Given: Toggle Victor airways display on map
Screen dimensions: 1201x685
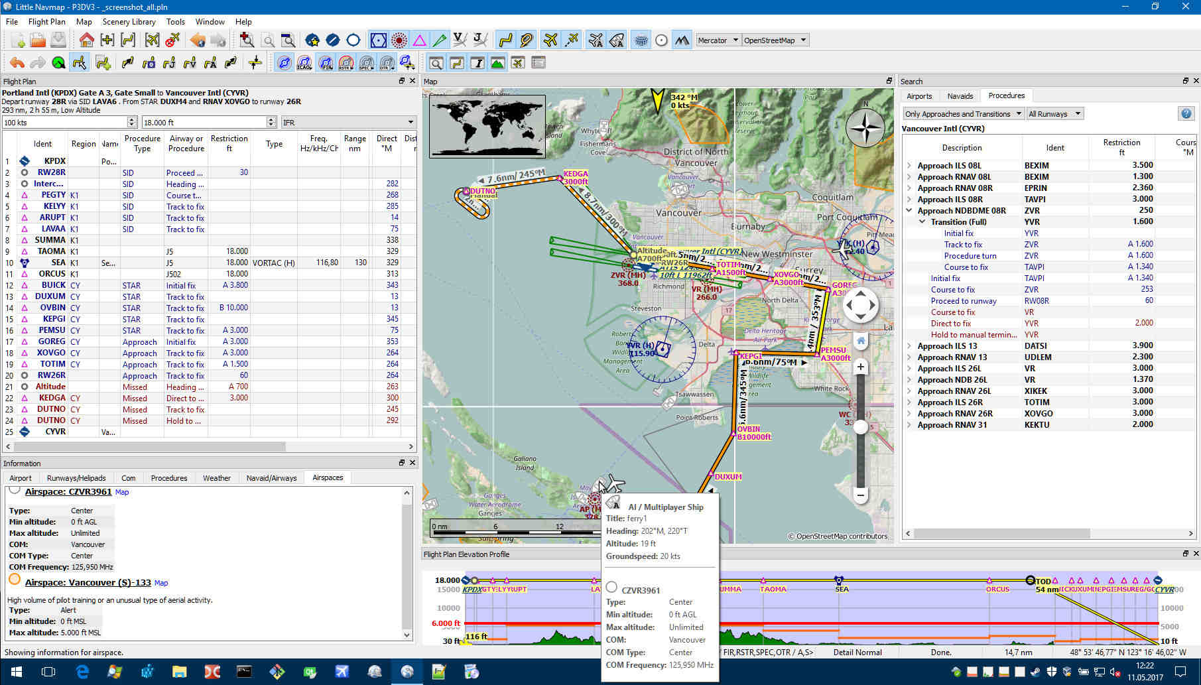Looking at the screenshot, I should pos(460,40).
